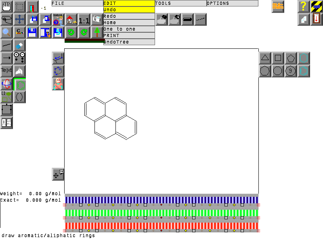
Task: Click the 1:1 zoom icon
Action: click(84, 20)
